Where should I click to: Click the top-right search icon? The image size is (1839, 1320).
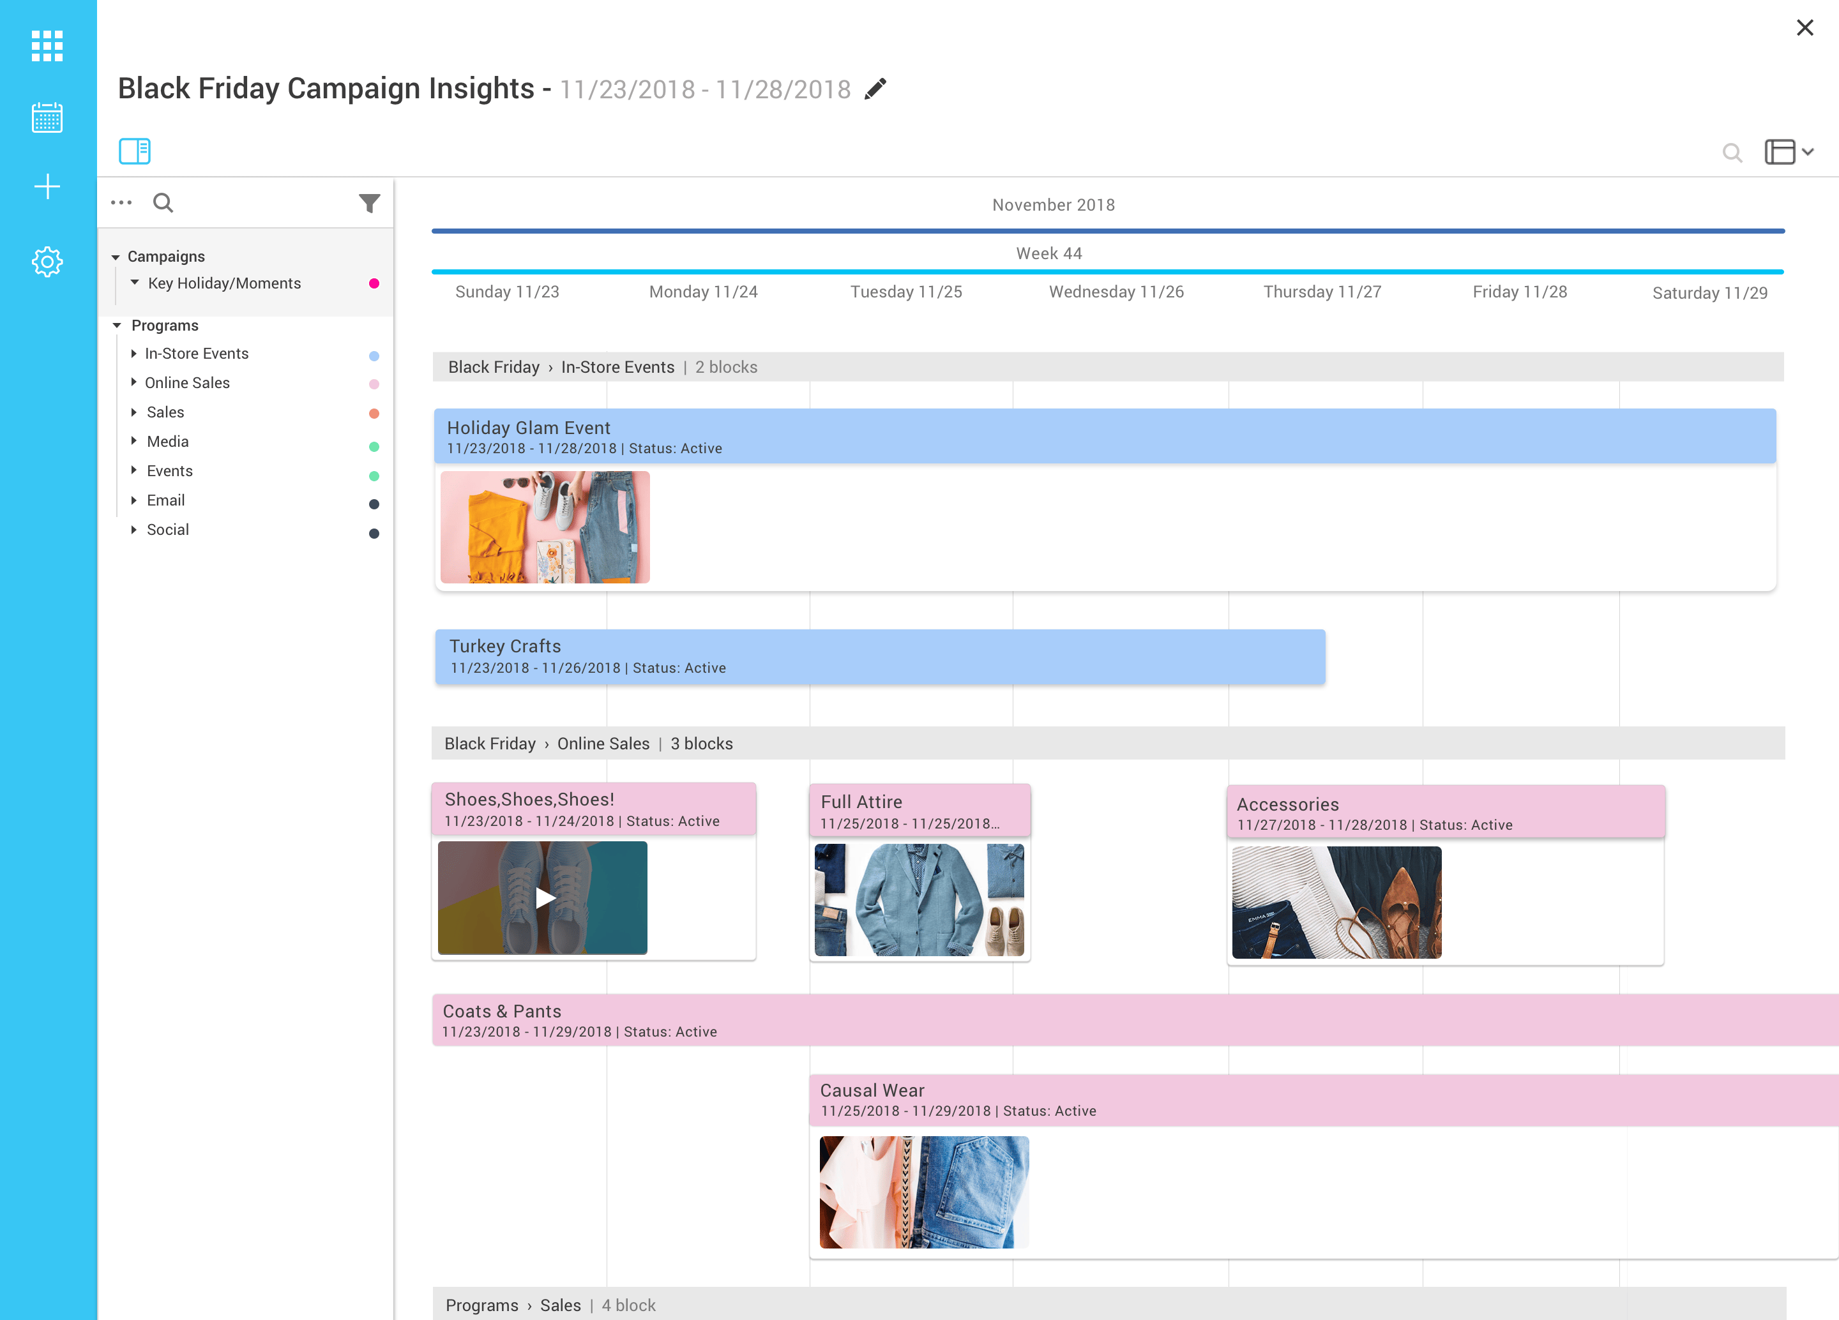[1731, 153]
